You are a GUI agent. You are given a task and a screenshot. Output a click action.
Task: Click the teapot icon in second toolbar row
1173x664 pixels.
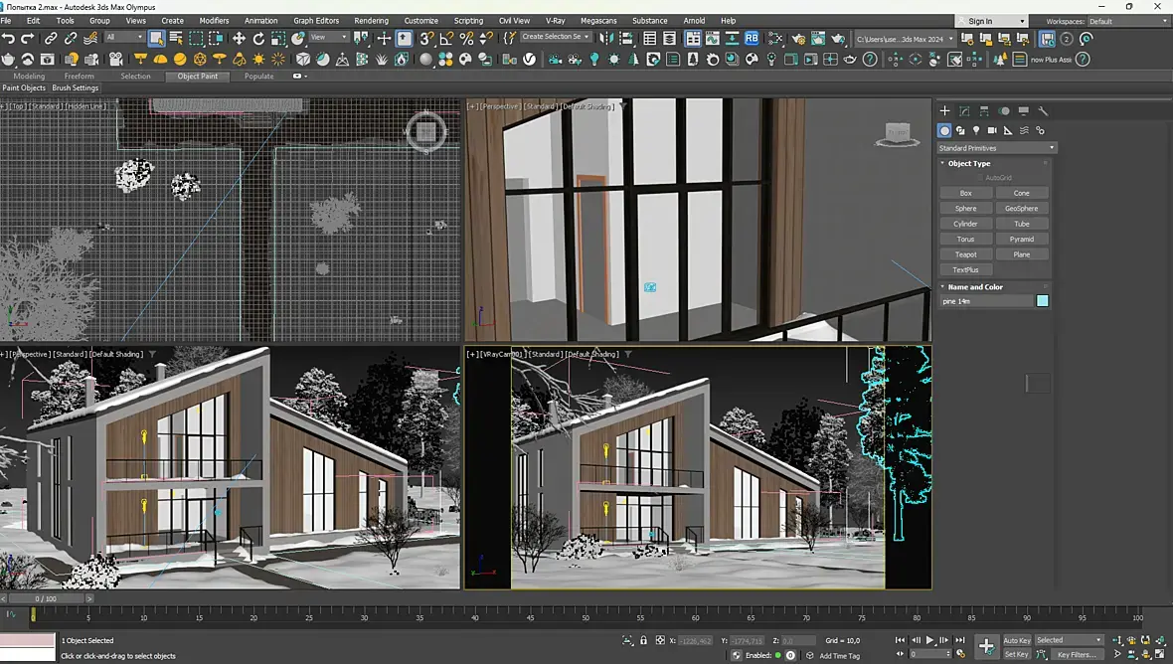[8, 59]
